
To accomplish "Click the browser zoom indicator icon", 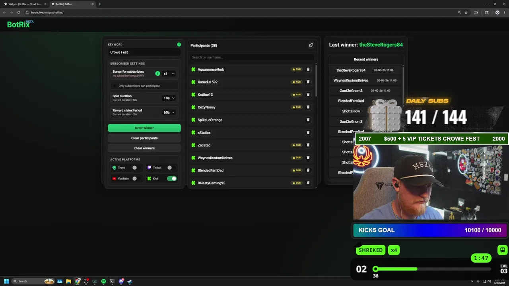I will point(459,12).
